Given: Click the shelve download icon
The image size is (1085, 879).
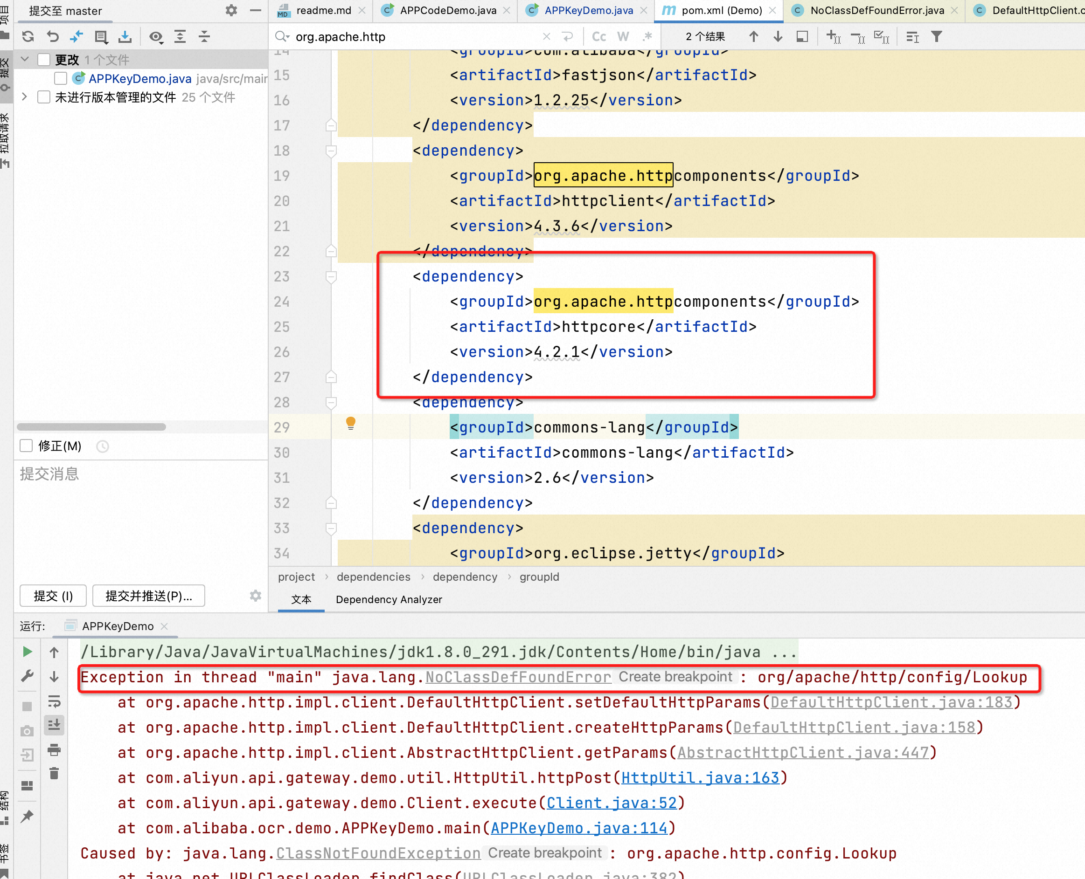Looking at the screenshot, I should click(125, 36).
